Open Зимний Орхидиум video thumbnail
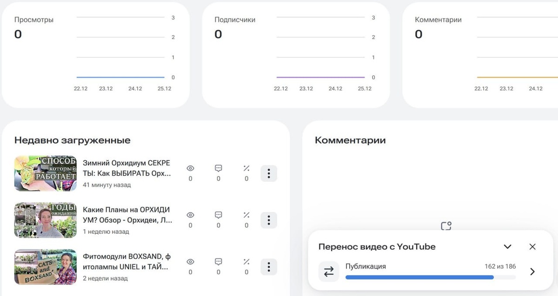 tap(46, 173)
